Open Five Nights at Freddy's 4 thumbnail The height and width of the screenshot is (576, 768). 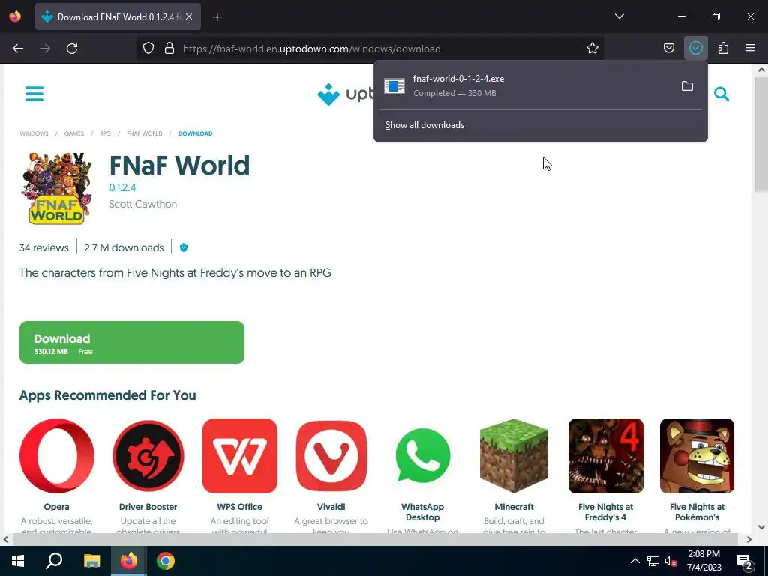point(605,455)
